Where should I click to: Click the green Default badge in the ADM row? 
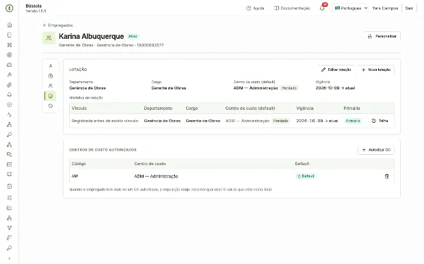[x=306, y=176]
